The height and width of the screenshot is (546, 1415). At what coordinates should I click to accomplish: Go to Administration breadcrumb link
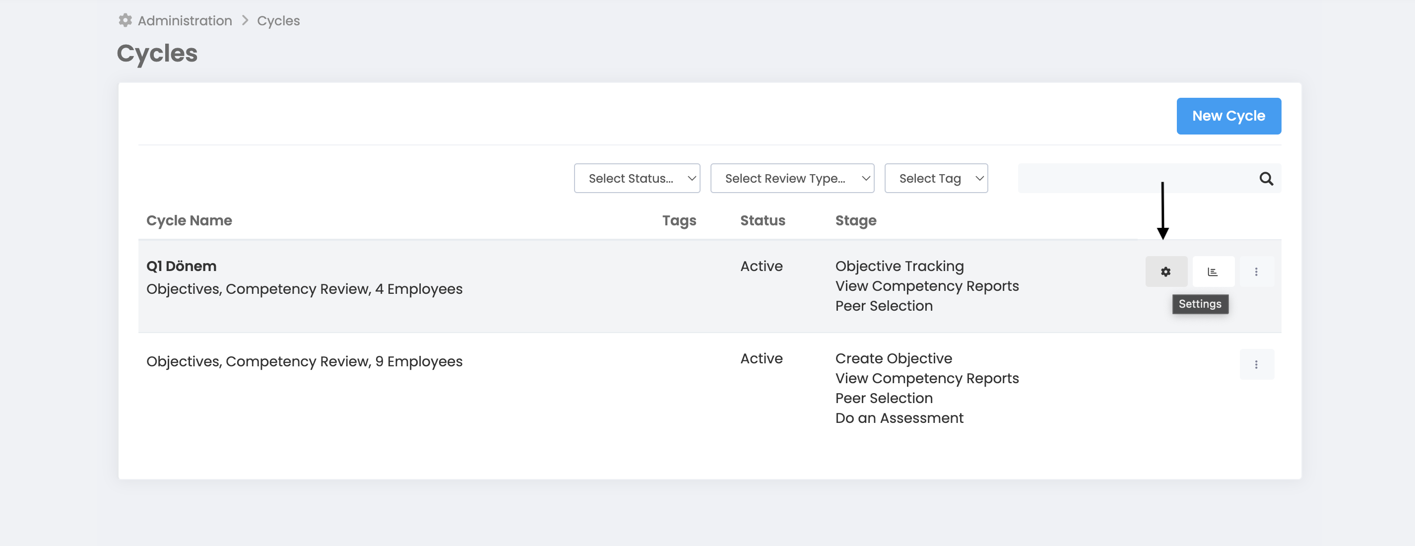(x=185, y=21)
